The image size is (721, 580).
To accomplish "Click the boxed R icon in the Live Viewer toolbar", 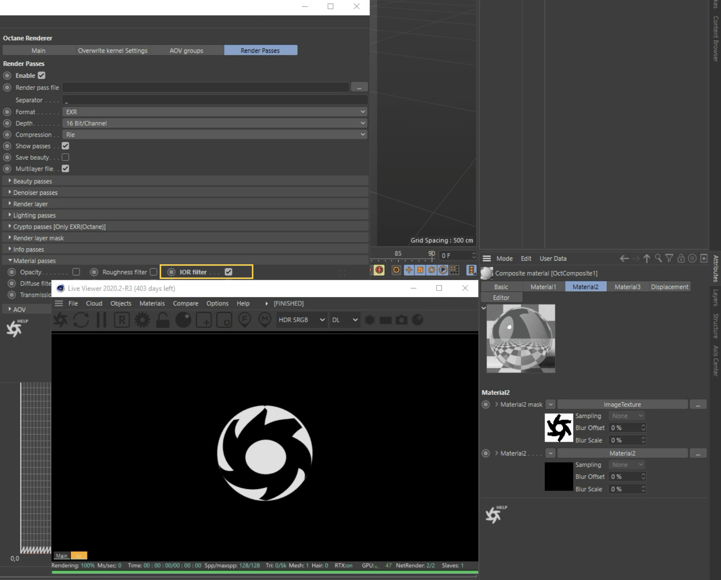I will (x=122, y=320).
